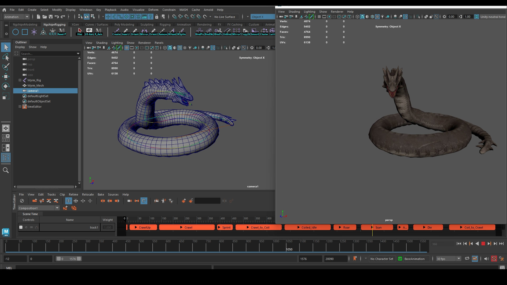Click the BindSki shelf icon
The height and width of the screenshot is (285, 507).
coord(209,32)
